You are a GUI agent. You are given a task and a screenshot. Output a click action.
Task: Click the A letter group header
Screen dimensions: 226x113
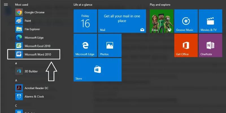coord(16,80)
